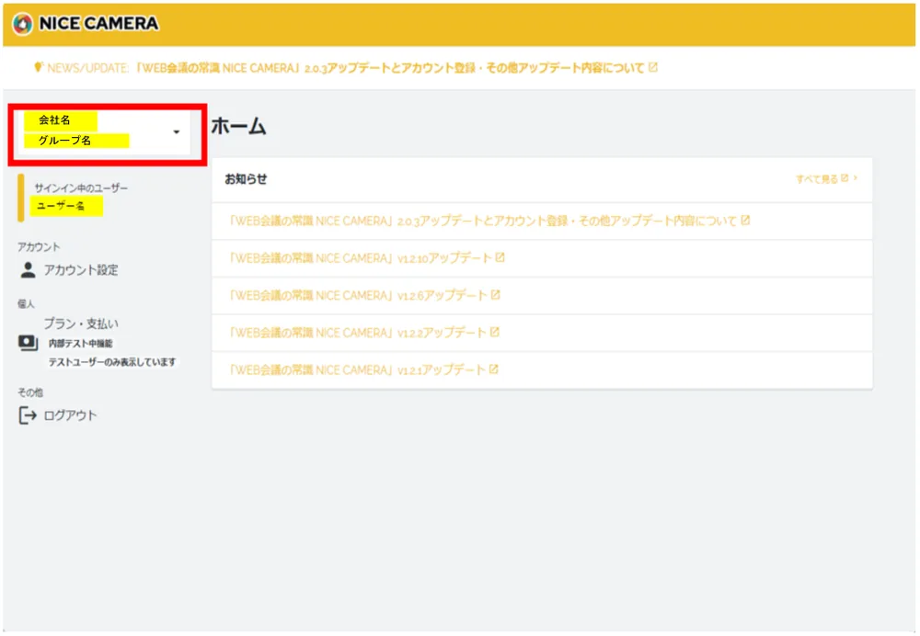The width and height of the screenshot is (920, 636).
Task: Click external-link icon on 2.0.3 list notice
Action: (x=745, y=221)
